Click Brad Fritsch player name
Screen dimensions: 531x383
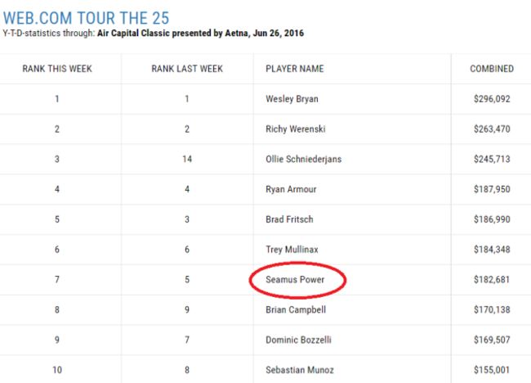click(x=289, y=219)
